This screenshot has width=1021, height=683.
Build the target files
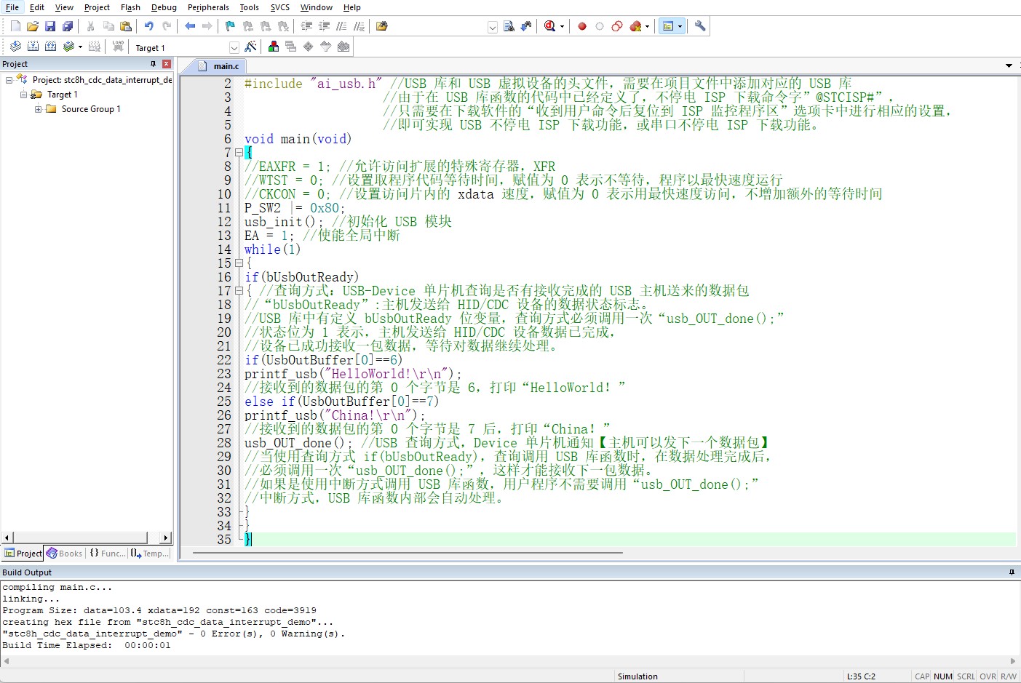(x=33, y=47)
